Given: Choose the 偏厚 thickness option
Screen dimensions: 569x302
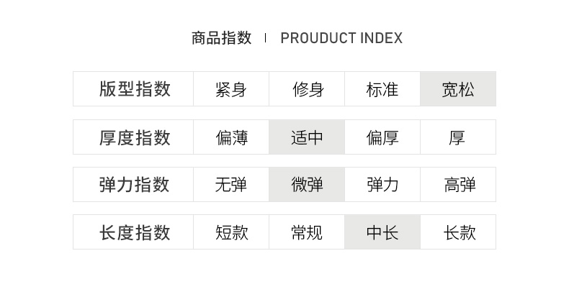Looking at the screenshot, I should [x=382, y=137].
